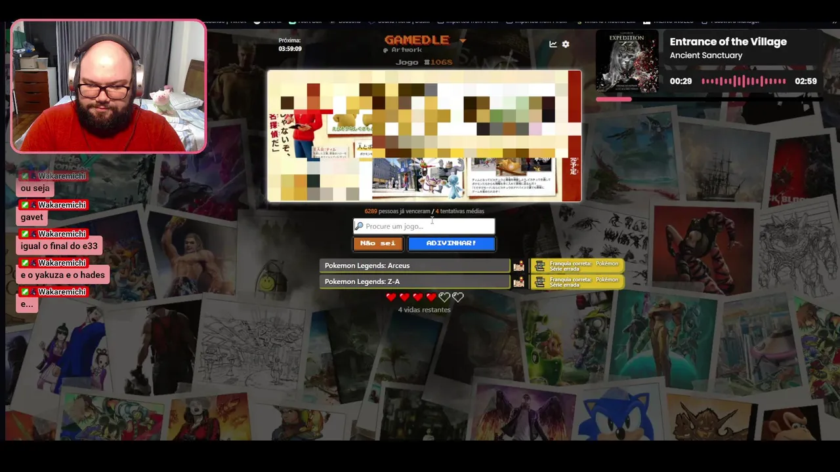Click the GAMEDLE logo

tap(417, 40)
